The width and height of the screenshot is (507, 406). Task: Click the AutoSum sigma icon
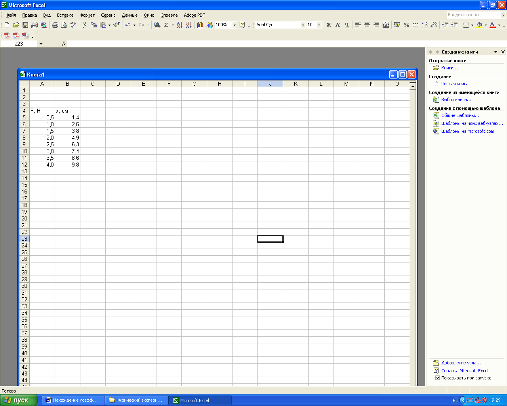coord(166,25)
